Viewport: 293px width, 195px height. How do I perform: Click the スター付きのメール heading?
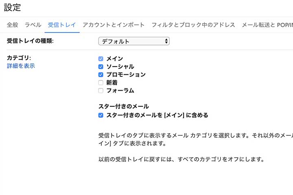point(124,106)
